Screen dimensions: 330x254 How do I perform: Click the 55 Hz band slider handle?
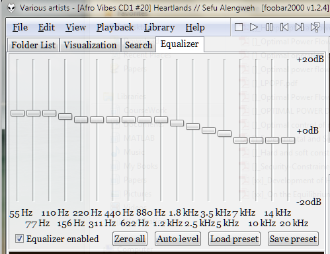click(18, 113)
